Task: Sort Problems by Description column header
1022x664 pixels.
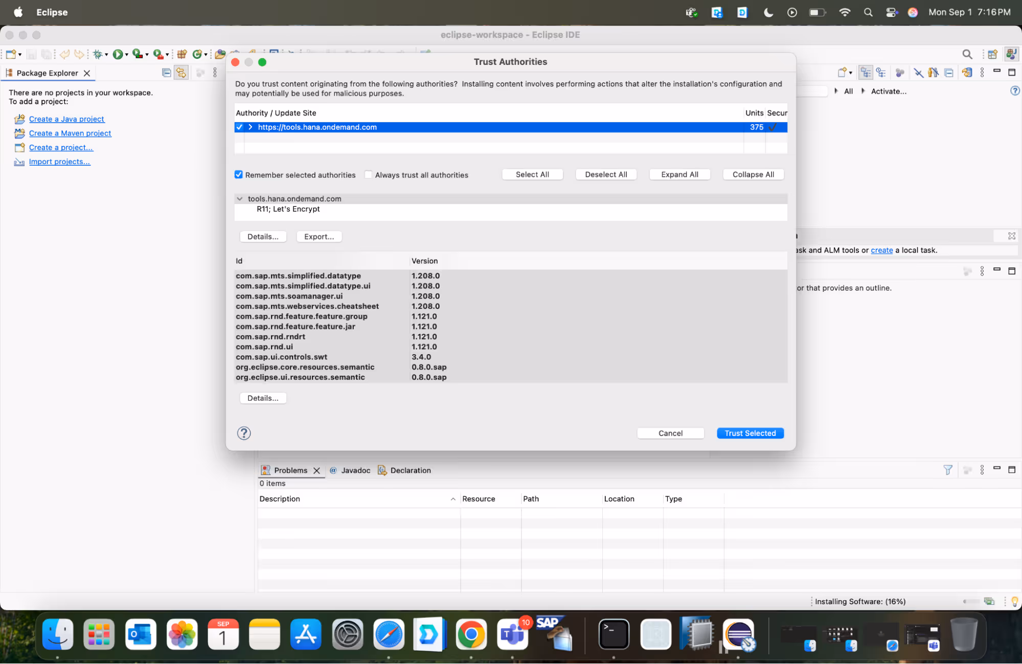Action: (x=358, y=499)
